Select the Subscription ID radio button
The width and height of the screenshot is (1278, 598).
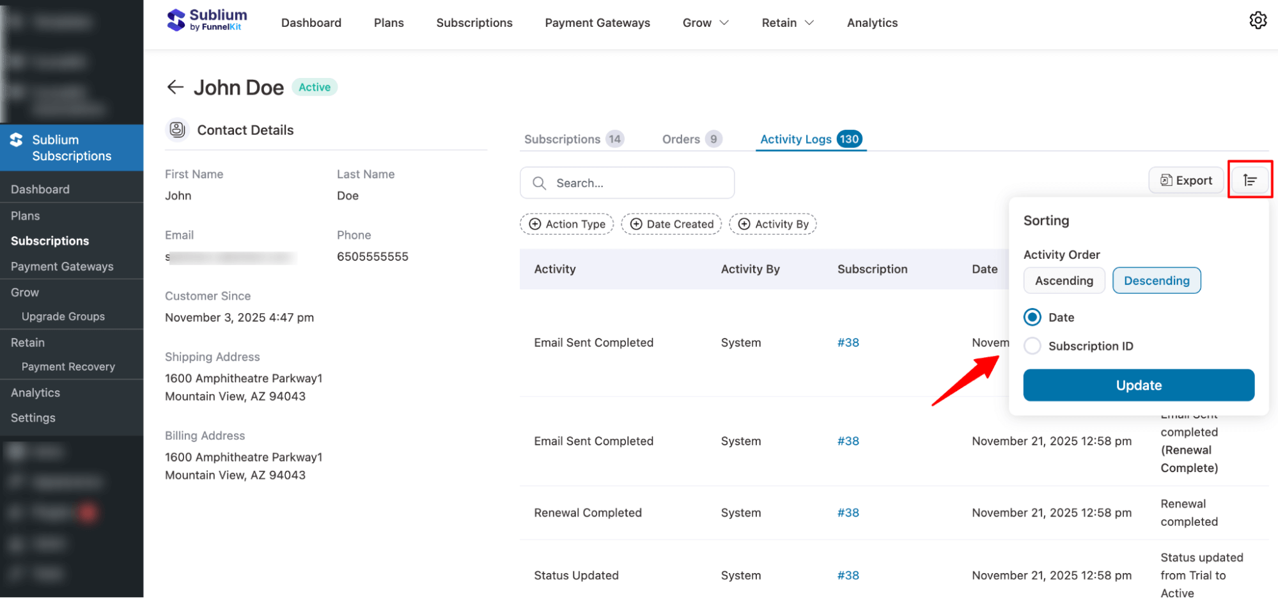[1032, 346]
